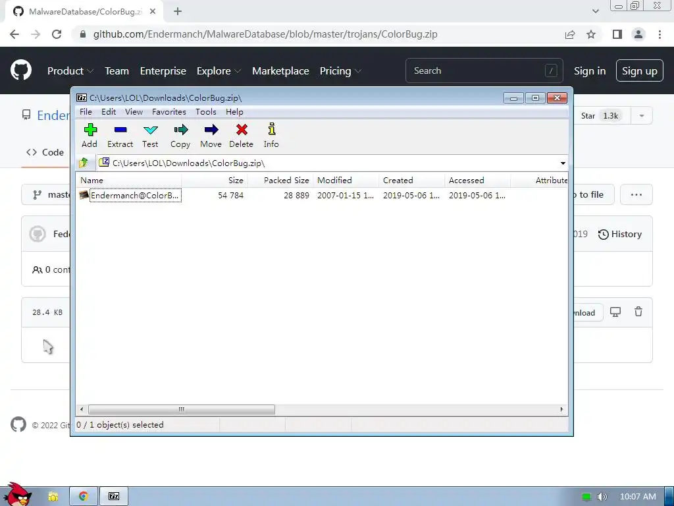Open the file History link

pyautogui.click(x=620, y=234)
